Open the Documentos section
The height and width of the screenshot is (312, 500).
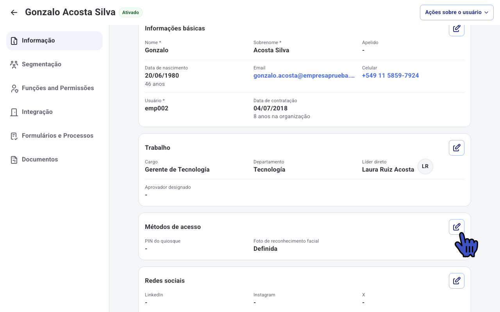[x=54, y=160]
